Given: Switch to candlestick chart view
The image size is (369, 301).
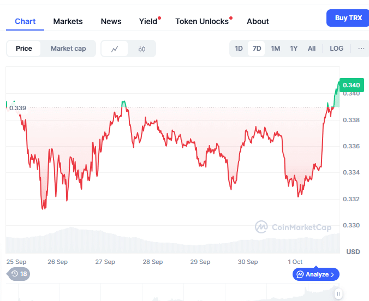Looking at the screenshot, I should tap(142, 49).
